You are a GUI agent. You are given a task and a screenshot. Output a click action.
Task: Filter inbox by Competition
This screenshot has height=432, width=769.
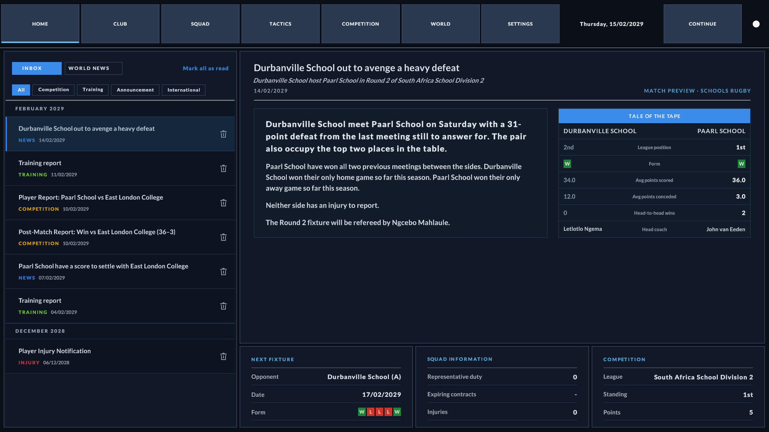[54, 90]
